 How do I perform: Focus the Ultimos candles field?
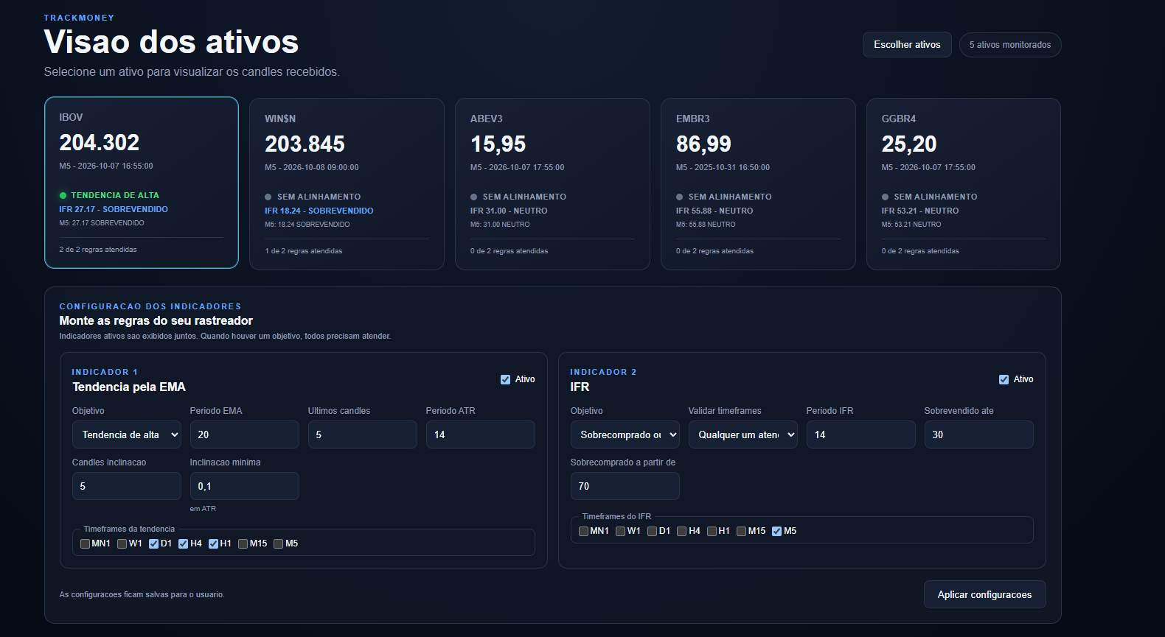click(x=363, y=434)
